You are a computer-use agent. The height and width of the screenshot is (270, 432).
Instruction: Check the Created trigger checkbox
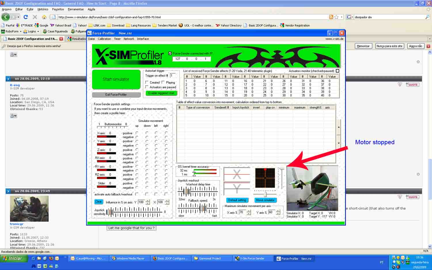click(x=147, y=82)
